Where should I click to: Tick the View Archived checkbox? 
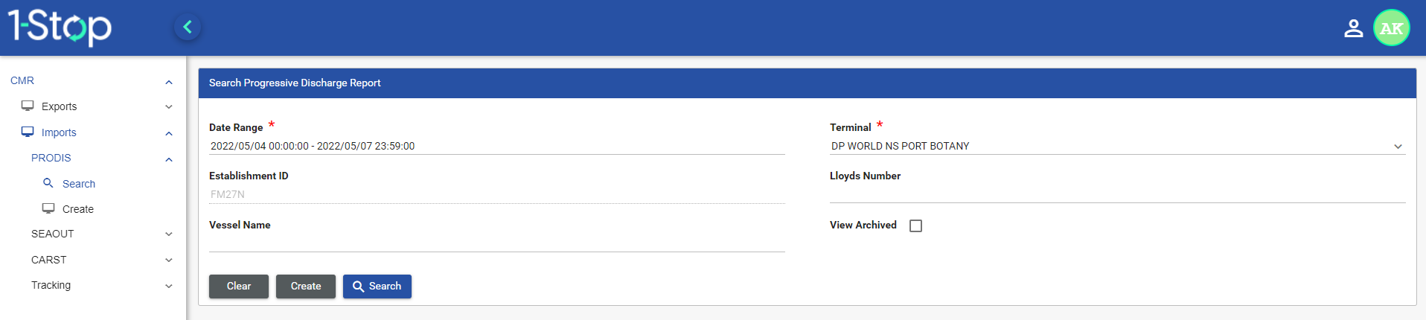[915, 225]
